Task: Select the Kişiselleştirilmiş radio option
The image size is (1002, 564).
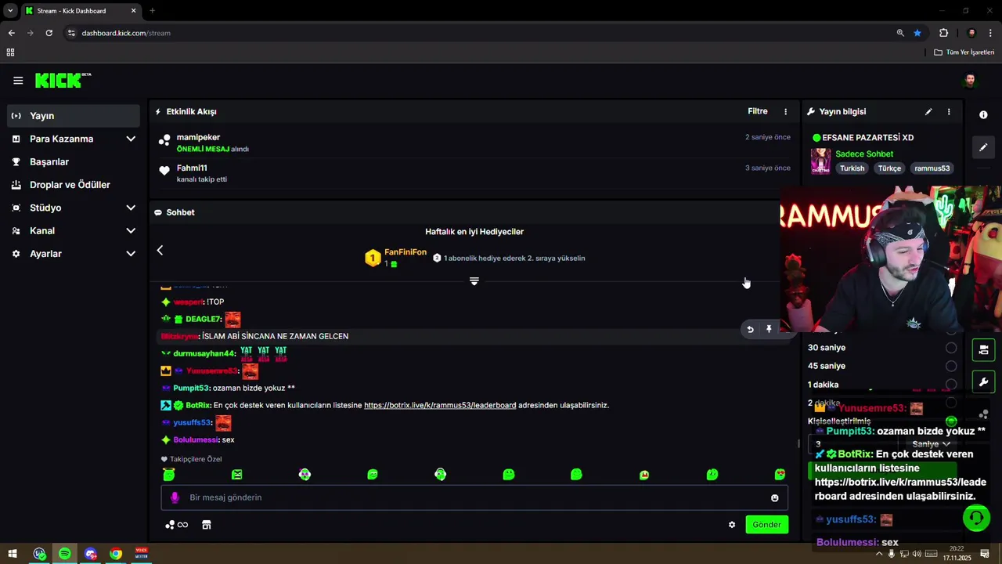Action: click(x=951, y=421)
